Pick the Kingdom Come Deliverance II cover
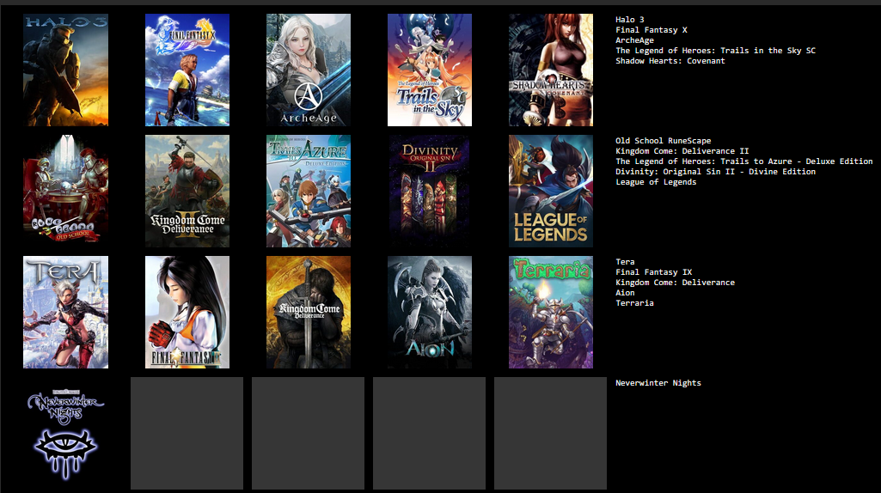The image size is (881, 493). coord(187,191)
